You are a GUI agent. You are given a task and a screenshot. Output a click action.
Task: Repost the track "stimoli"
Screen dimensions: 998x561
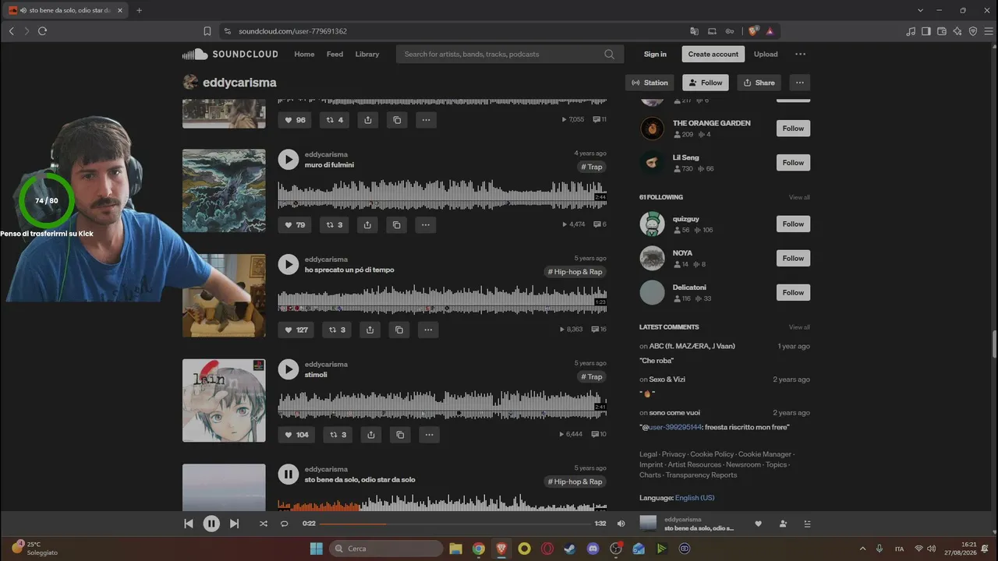click(338, 435)
